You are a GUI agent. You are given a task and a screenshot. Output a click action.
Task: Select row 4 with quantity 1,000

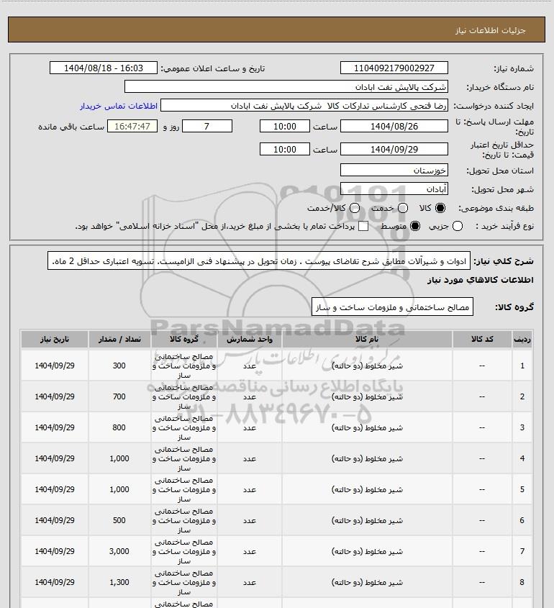click(x=276, y=458)
